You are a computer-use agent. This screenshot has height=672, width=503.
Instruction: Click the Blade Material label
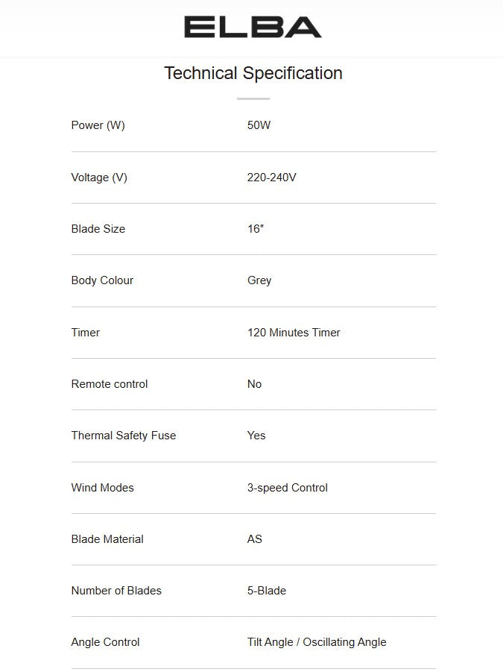[107, 539]
